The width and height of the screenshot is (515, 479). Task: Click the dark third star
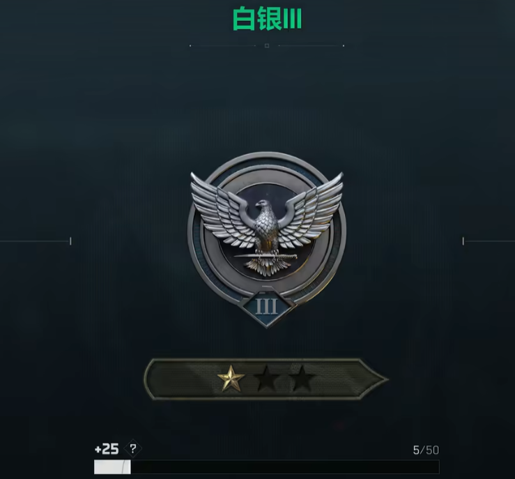coord(301,379)
